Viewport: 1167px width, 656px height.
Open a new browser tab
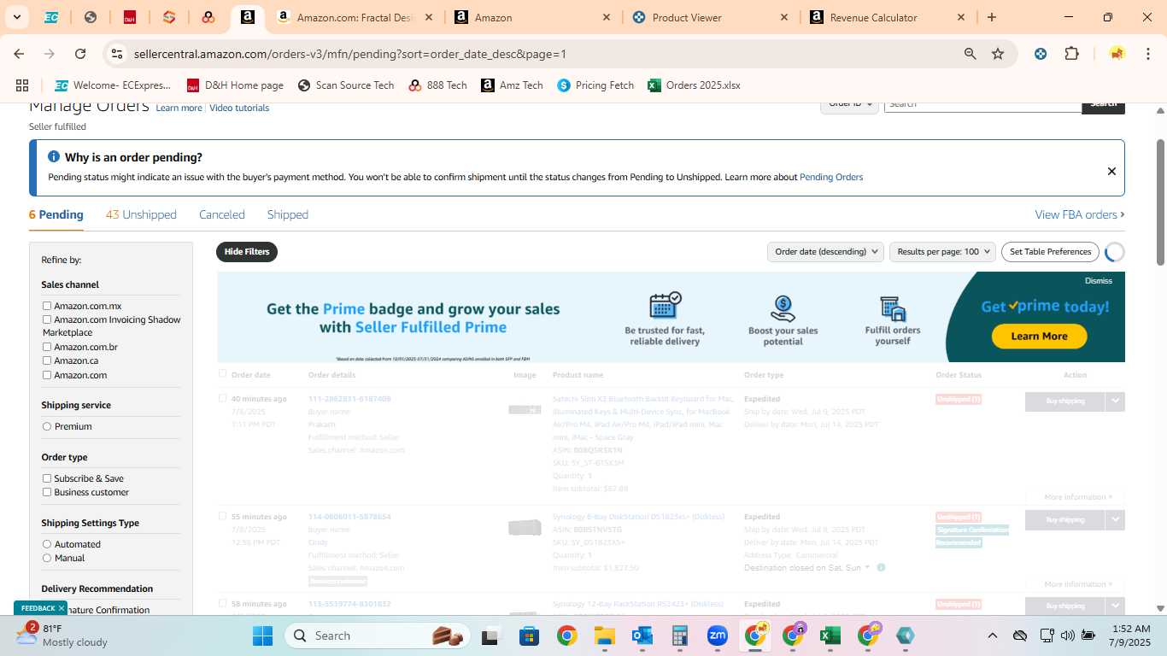(x=991, y=17)
